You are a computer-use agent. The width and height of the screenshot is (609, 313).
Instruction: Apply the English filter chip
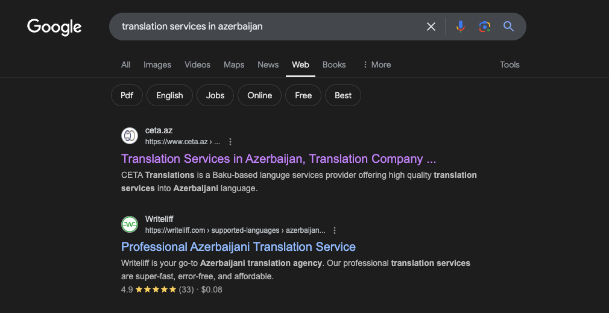click(169, 95)
